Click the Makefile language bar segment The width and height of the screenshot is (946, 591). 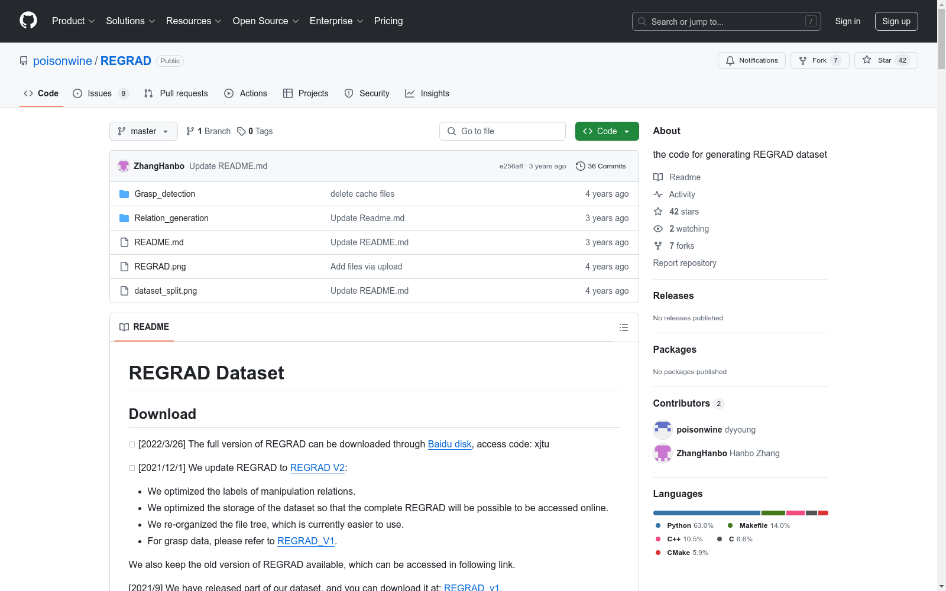(x=773, y=513)
